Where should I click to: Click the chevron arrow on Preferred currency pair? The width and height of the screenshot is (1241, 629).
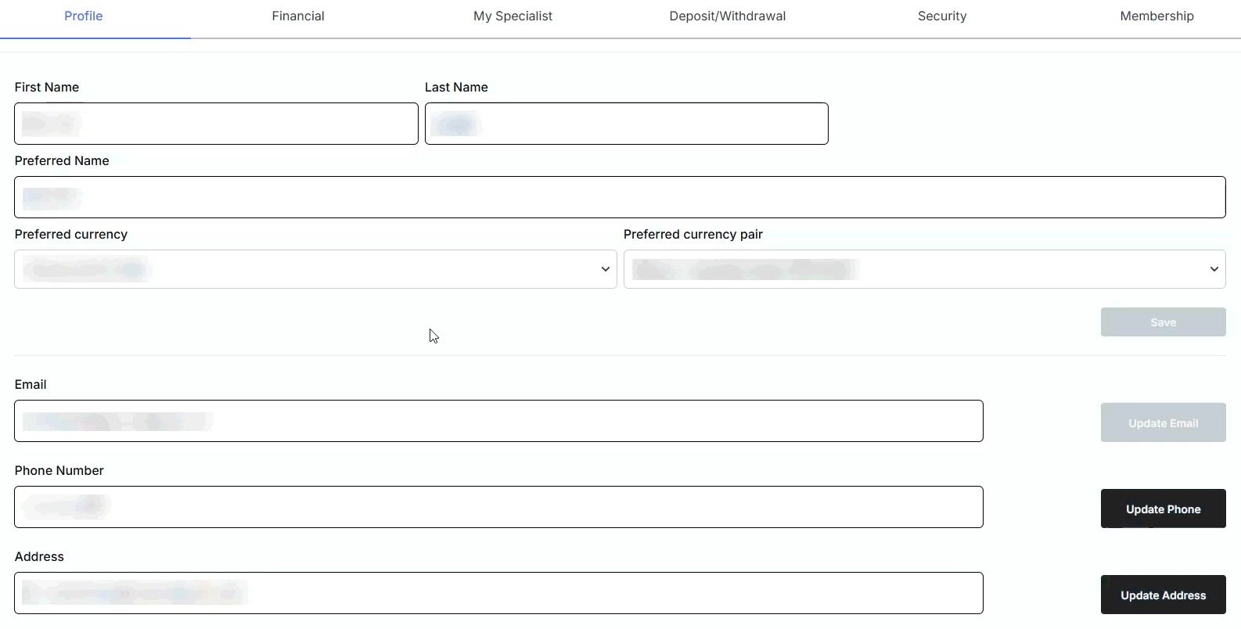(1214, 269)
